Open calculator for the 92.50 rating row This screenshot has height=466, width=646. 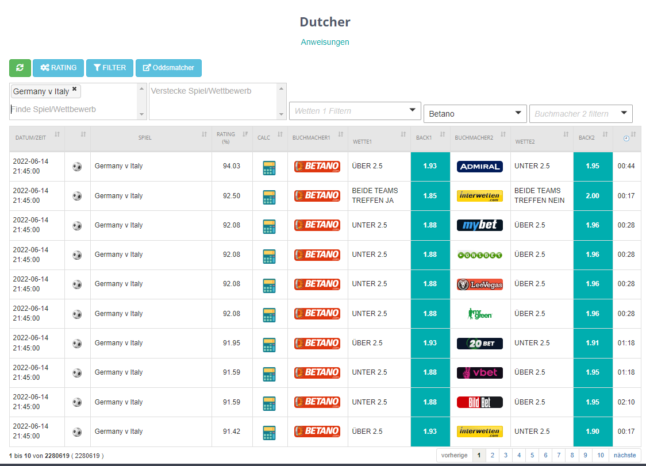point(269,197)
